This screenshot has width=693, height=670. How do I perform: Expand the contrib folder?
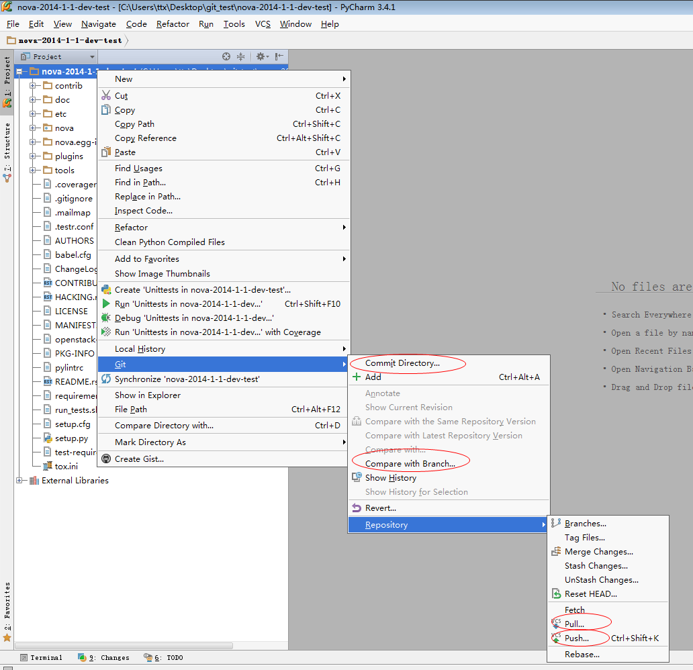pos(32,86)
